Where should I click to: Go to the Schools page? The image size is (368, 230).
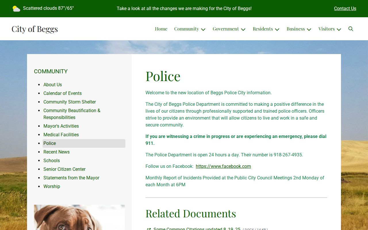[51, 160]
